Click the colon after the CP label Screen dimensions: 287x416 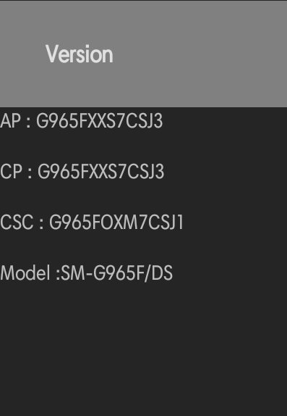click(30, 173)
